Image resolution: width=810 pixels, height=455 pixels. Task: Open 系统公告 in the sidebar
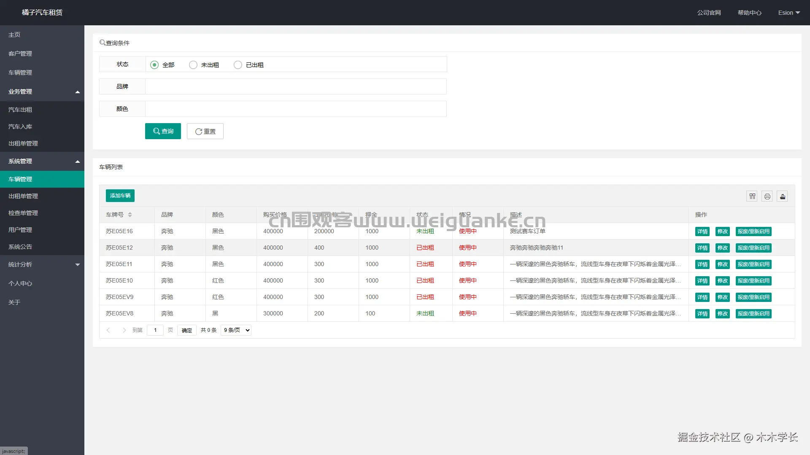42,247
